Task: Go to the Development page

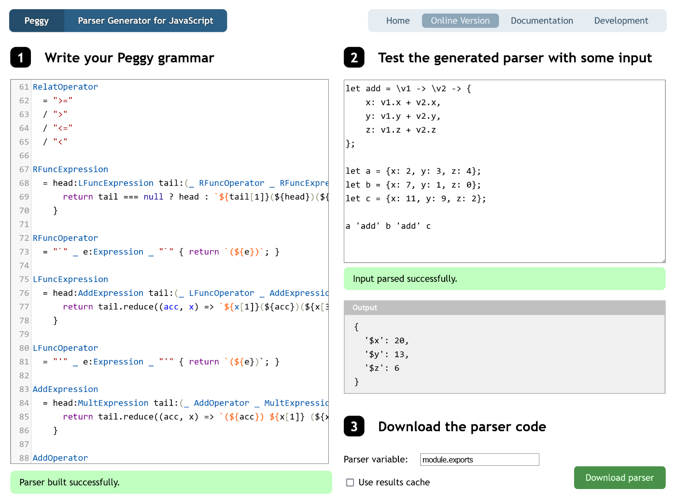Action: pos(621,21)
